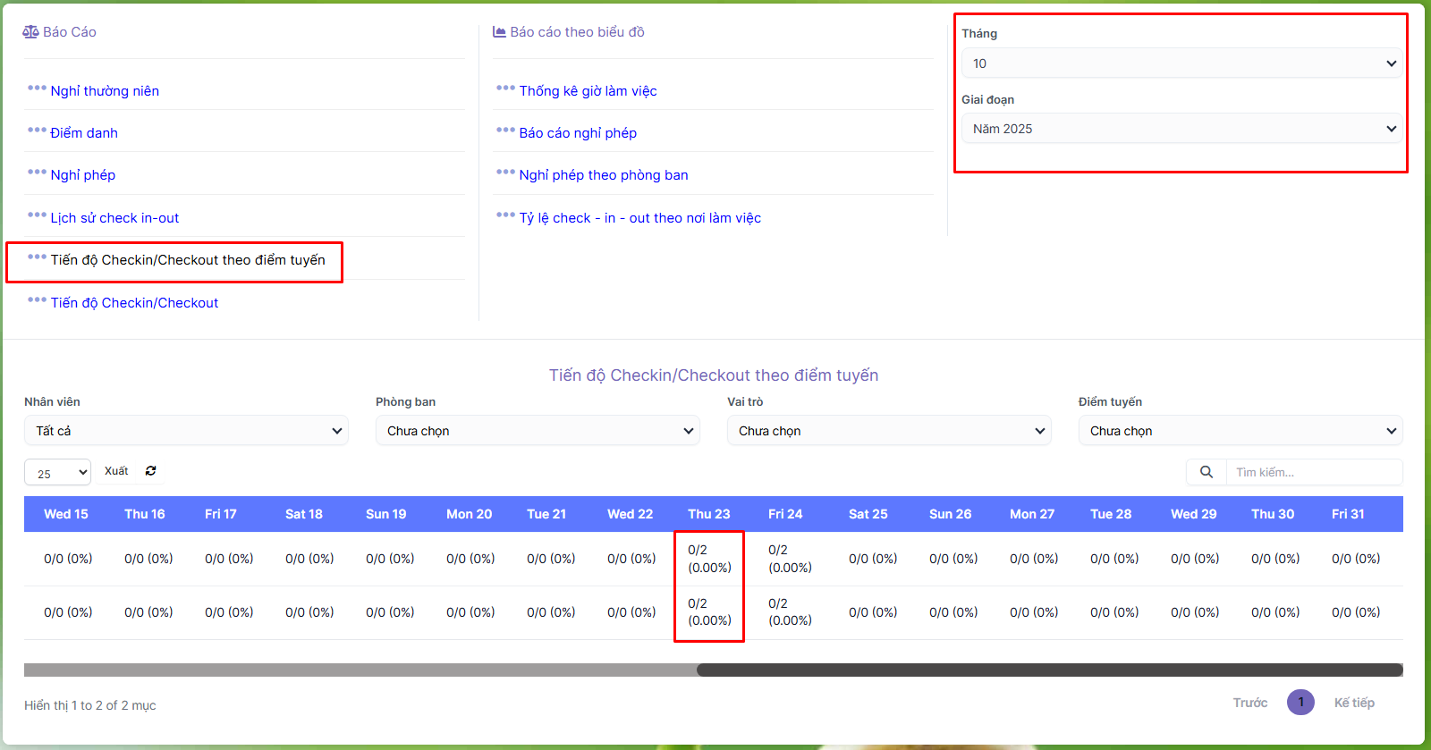Open Lịch sử check in-out report

[114, 218]
